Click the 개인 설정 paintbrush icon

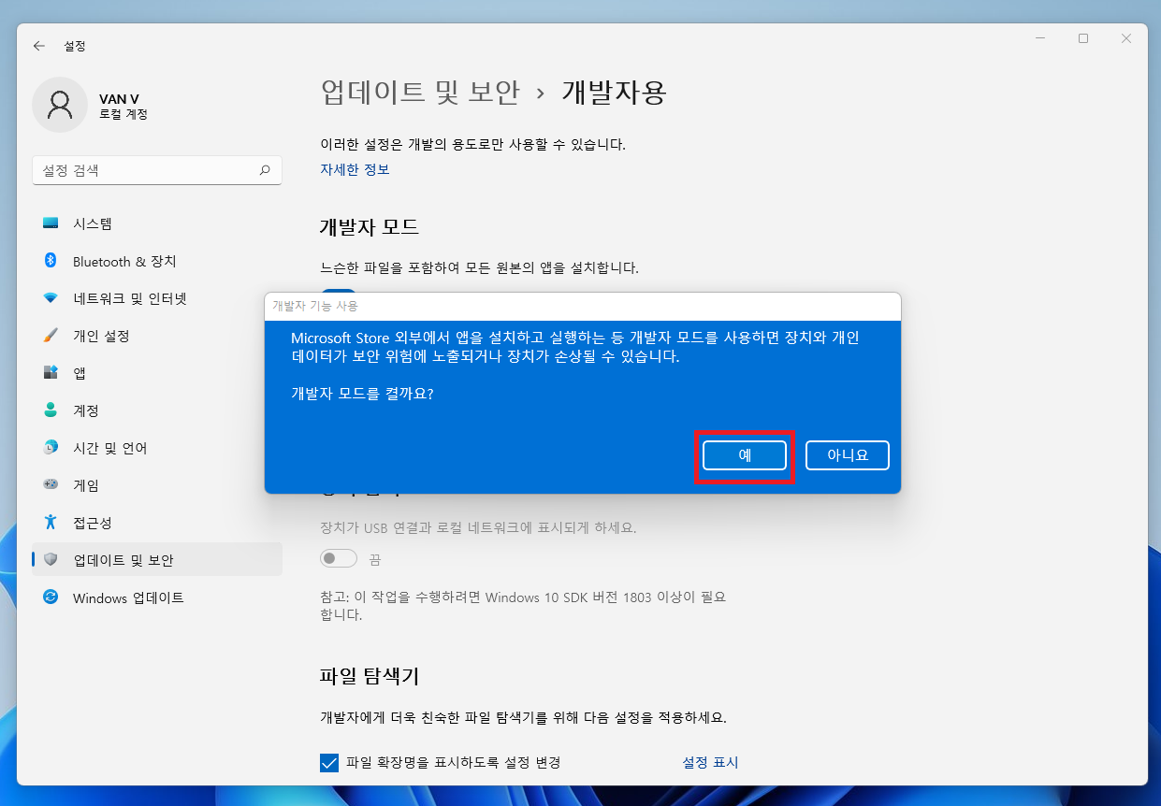coord(51,336)
